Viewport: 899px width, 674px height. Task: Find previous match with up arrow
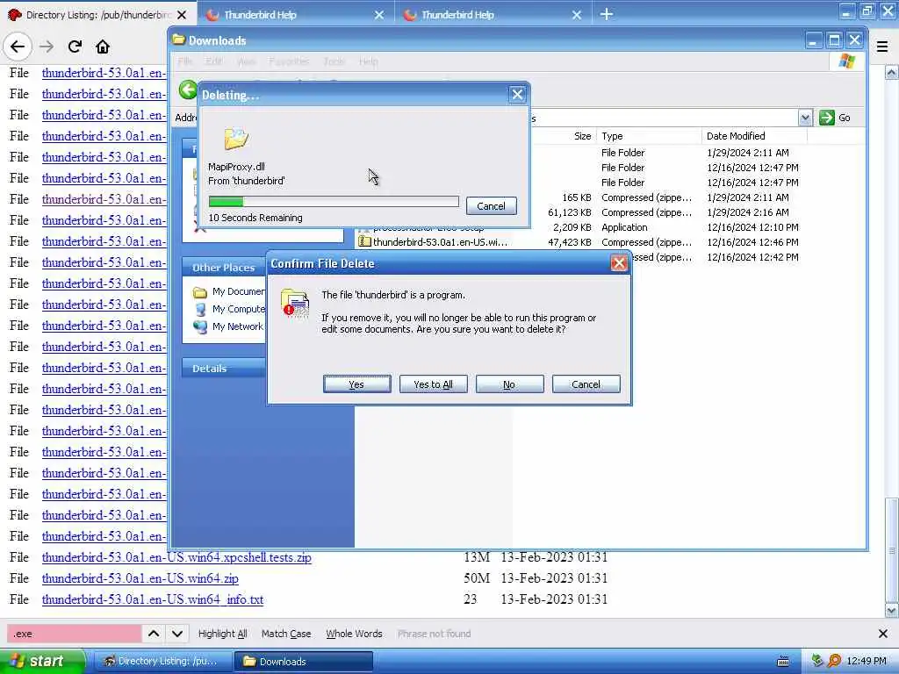pyautogui.click(x=154, y=634)
